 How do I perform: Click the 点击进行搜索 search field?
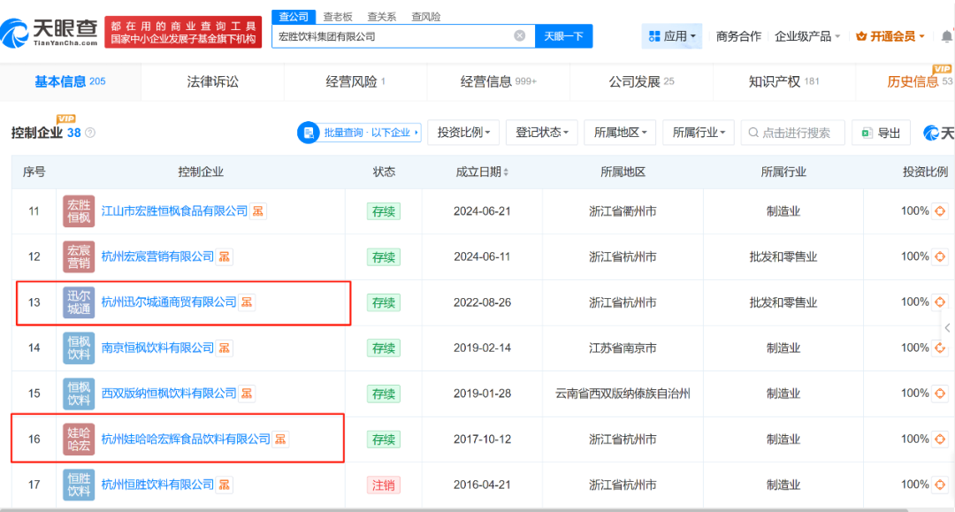[793, 133]
